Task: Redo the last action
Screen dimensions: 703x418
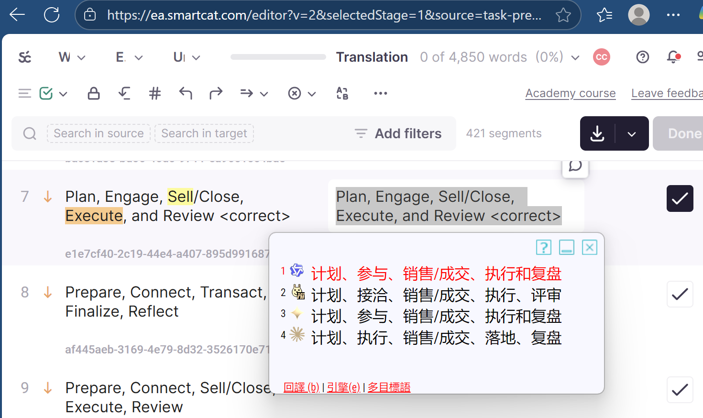Action: pyautogui.click(x=216, y=93)
